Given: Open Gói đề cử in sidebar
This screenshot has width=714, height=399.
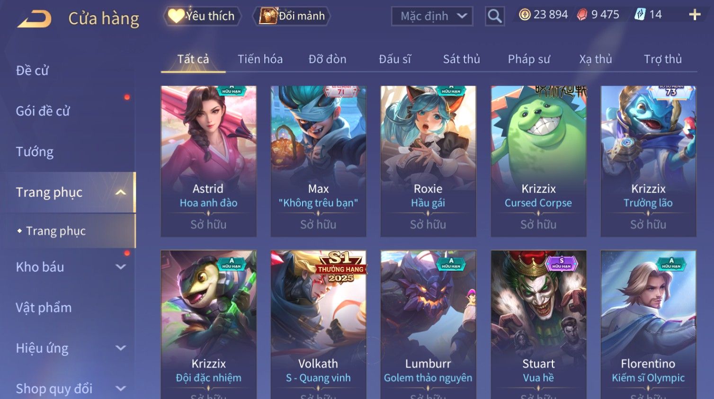Looking at the screenshot, I should pyautogui.click(x=43, y=111).
